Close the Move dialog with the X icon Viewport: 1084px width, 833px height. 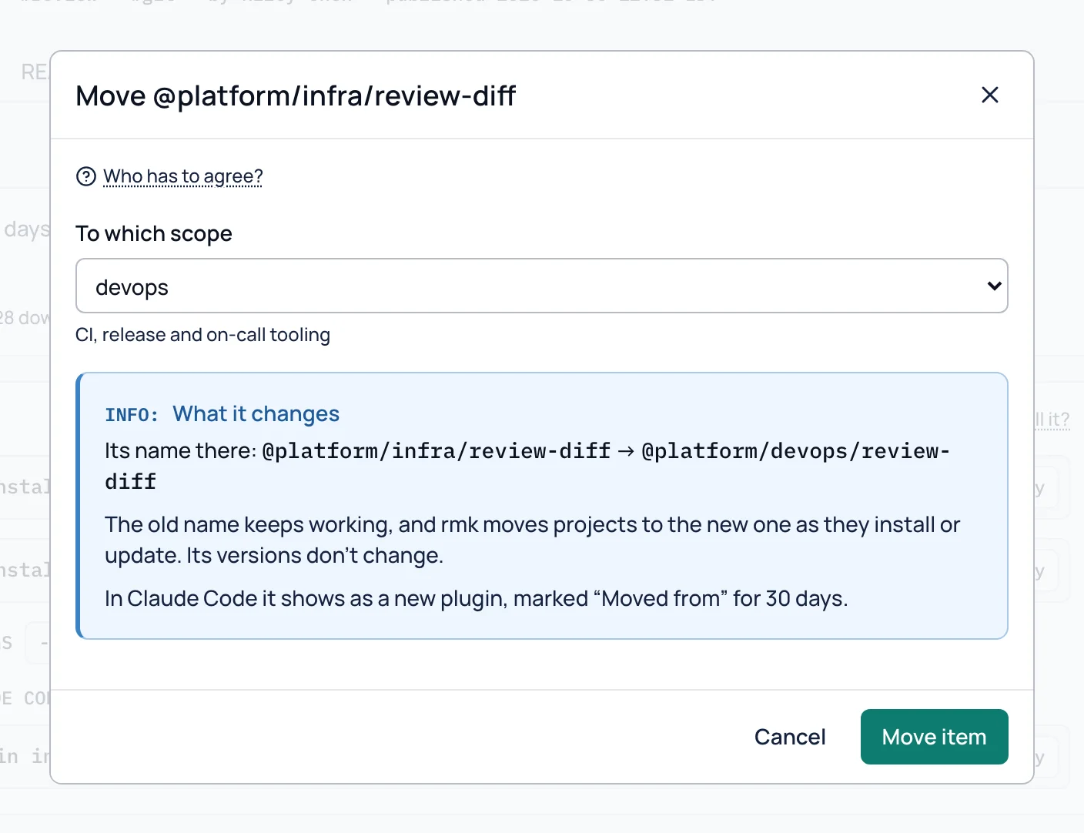coord(990,95)
